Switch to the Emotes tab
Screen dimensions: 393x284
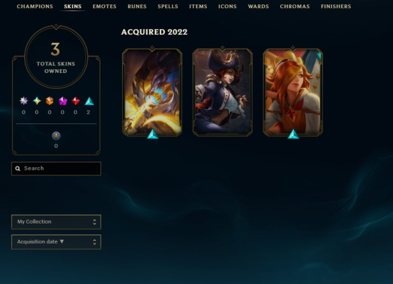pyautogui.click(x=104, y=6)
